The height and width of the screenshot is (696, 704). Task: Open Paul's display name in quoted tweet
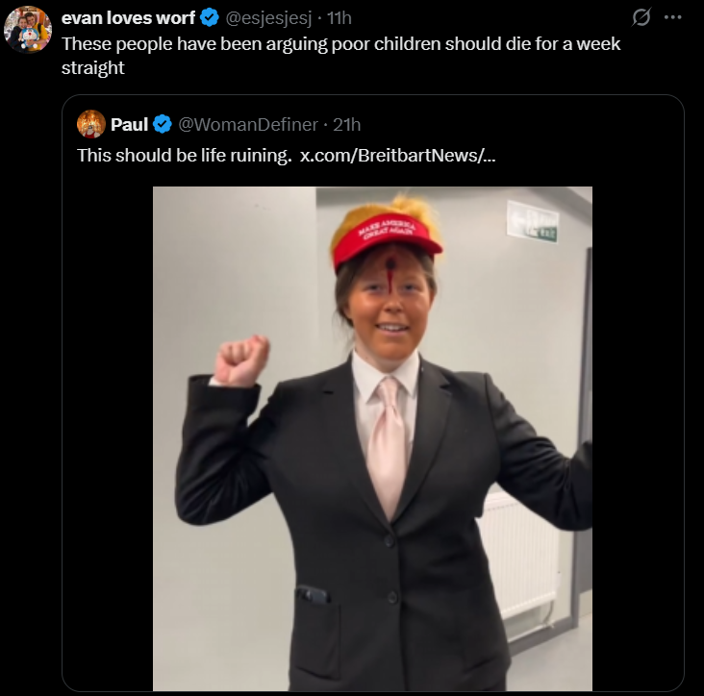click(129, 124)
